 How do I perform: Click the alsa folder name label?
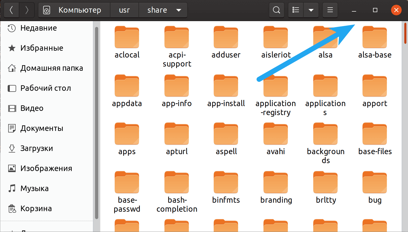(325, 55)
